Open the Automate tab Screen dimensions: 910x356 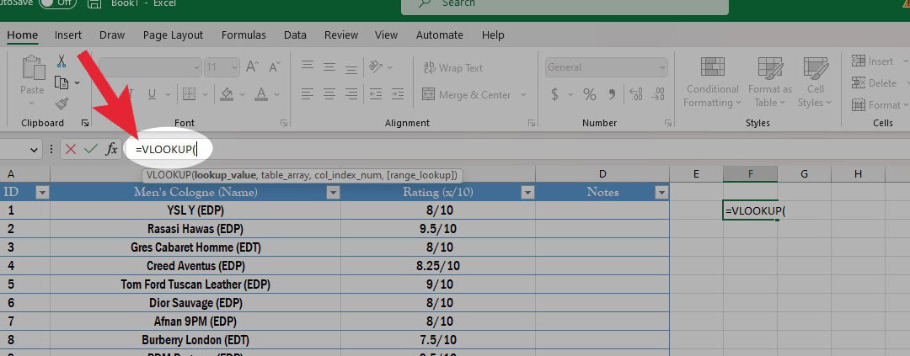click(x=439, y=35)
